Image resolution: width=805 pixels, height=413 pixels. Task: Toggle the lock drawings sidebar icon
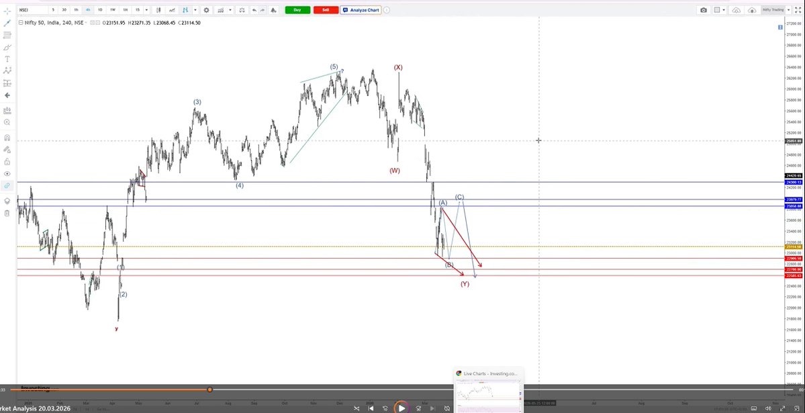click(7, 161)
